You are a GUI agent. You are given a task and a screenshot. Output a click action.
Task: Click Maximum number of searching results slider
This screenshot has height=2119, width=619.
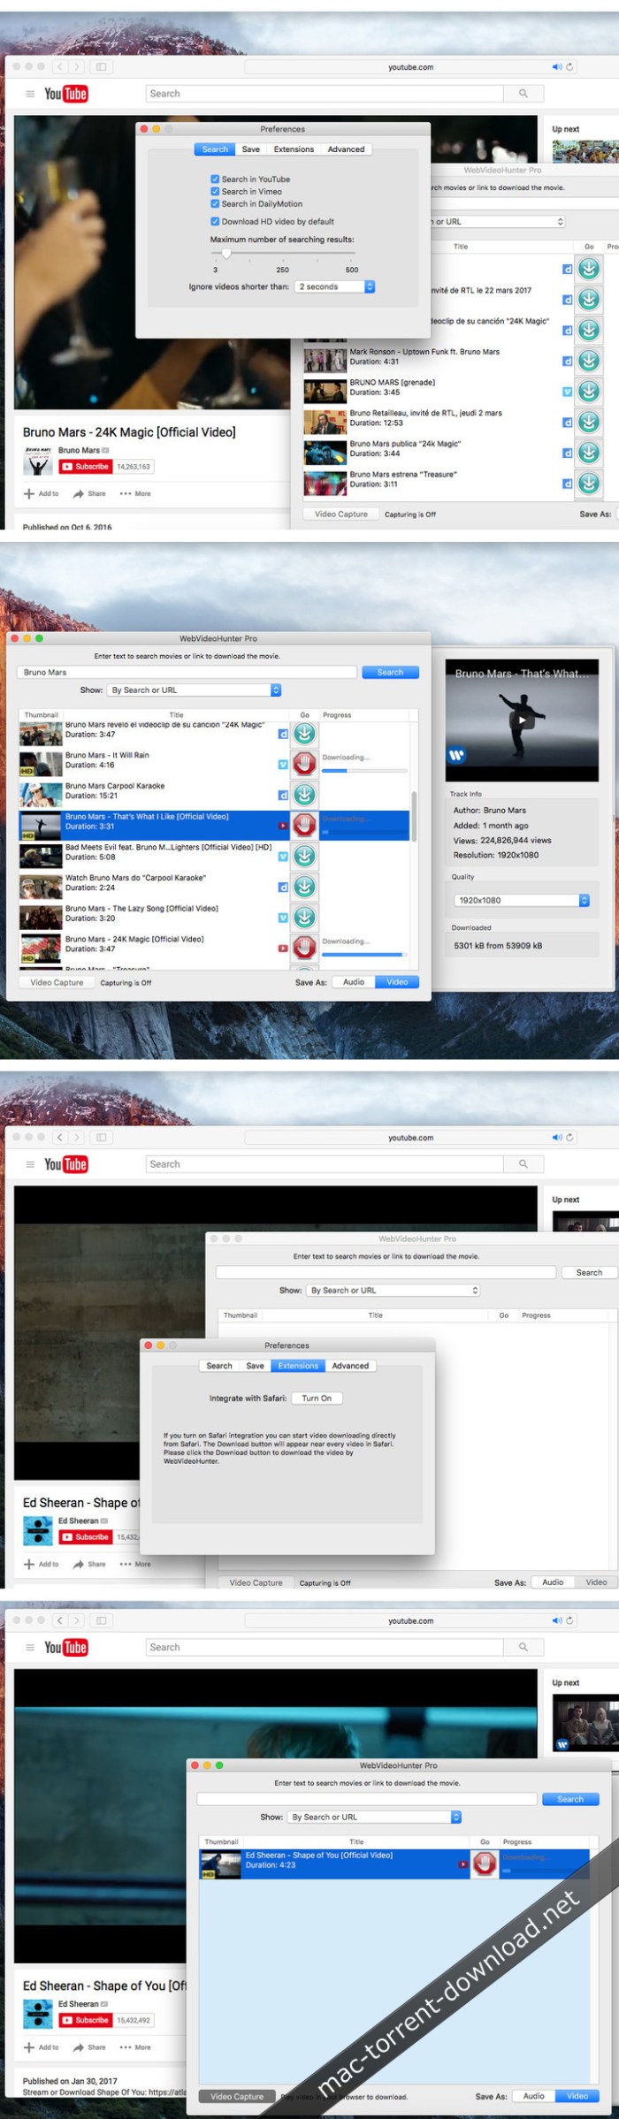(283, 254)
